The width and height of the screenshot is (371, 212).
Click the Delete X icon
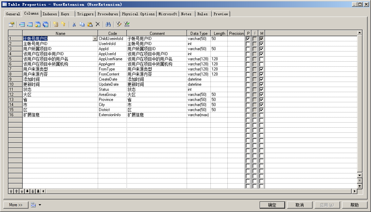[97, 24]
